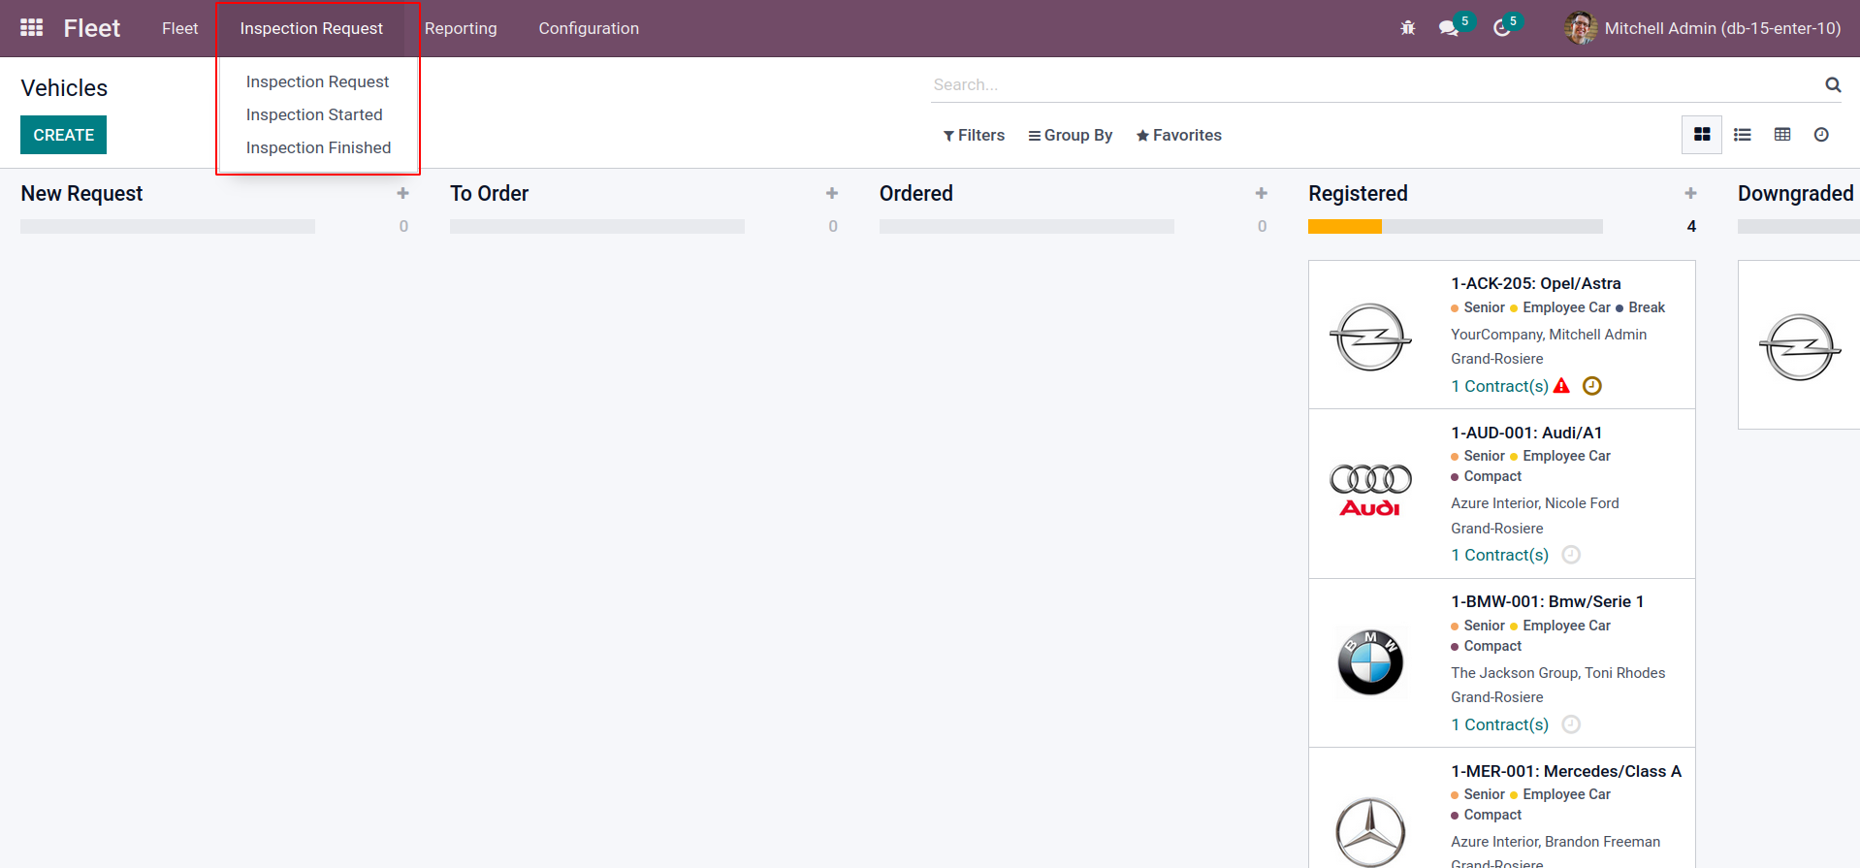
Task: Open the Mitchell Admin user menu
Action: click(1703, 28)
